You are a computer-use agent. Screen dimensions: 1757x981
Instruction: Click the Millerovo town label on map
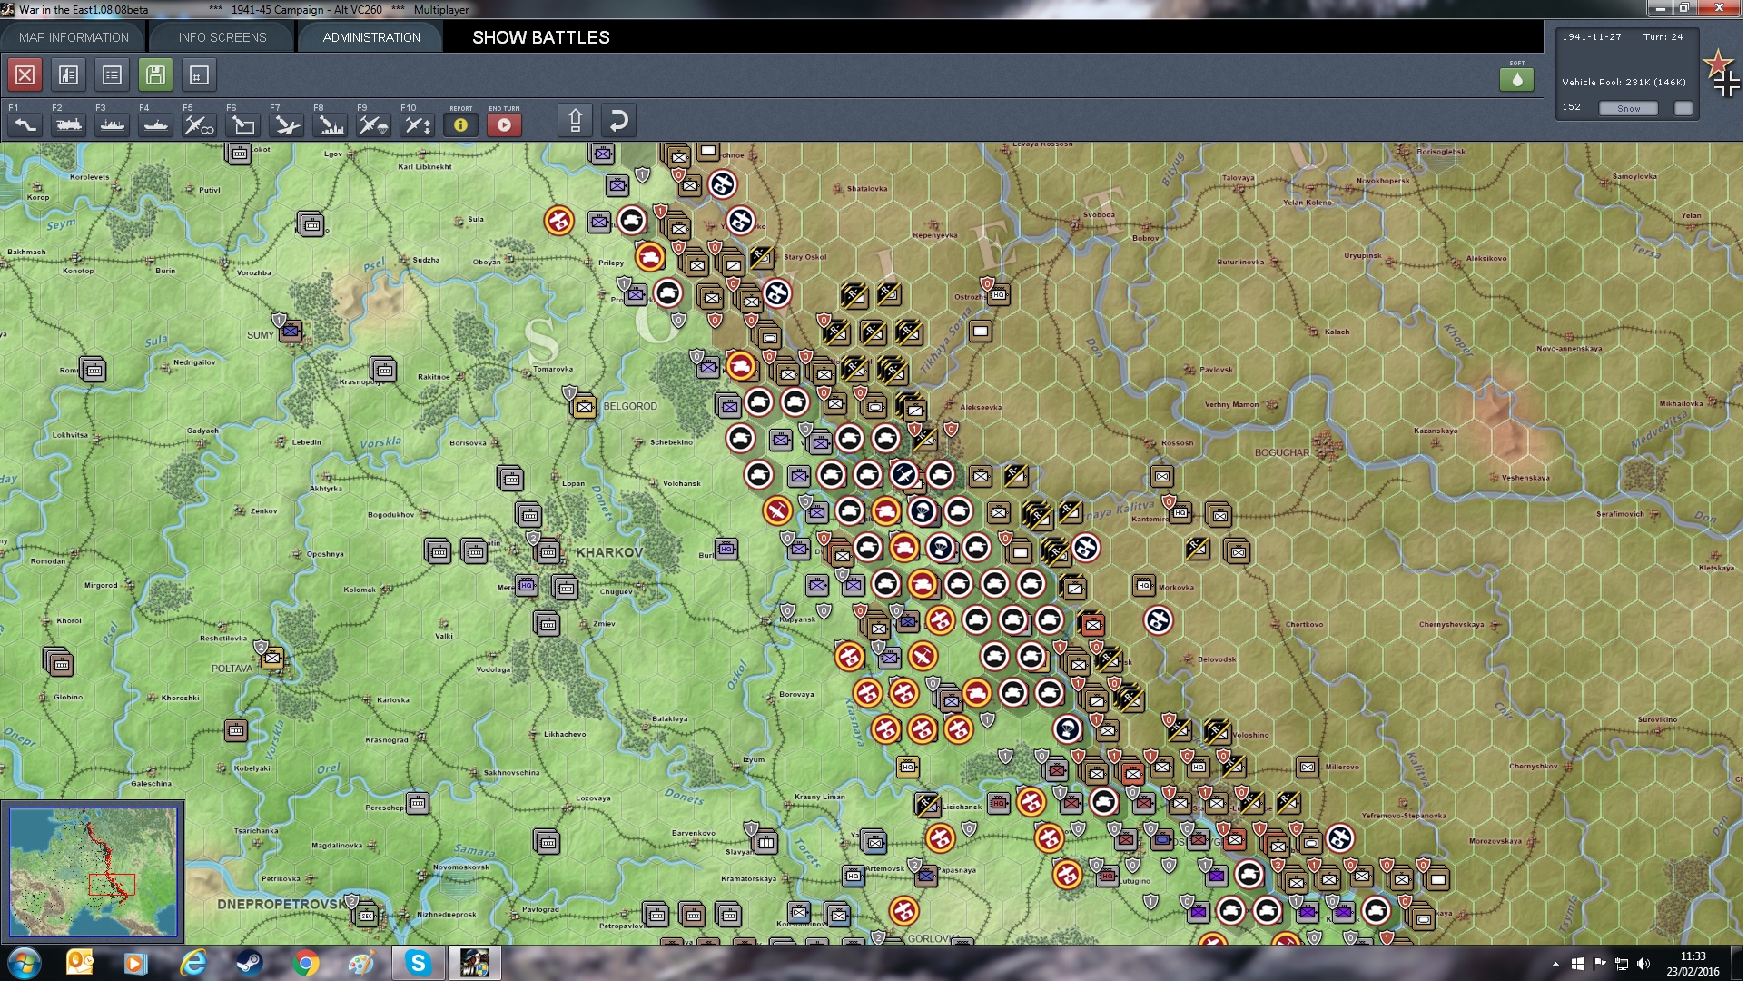click(1342, 767)
